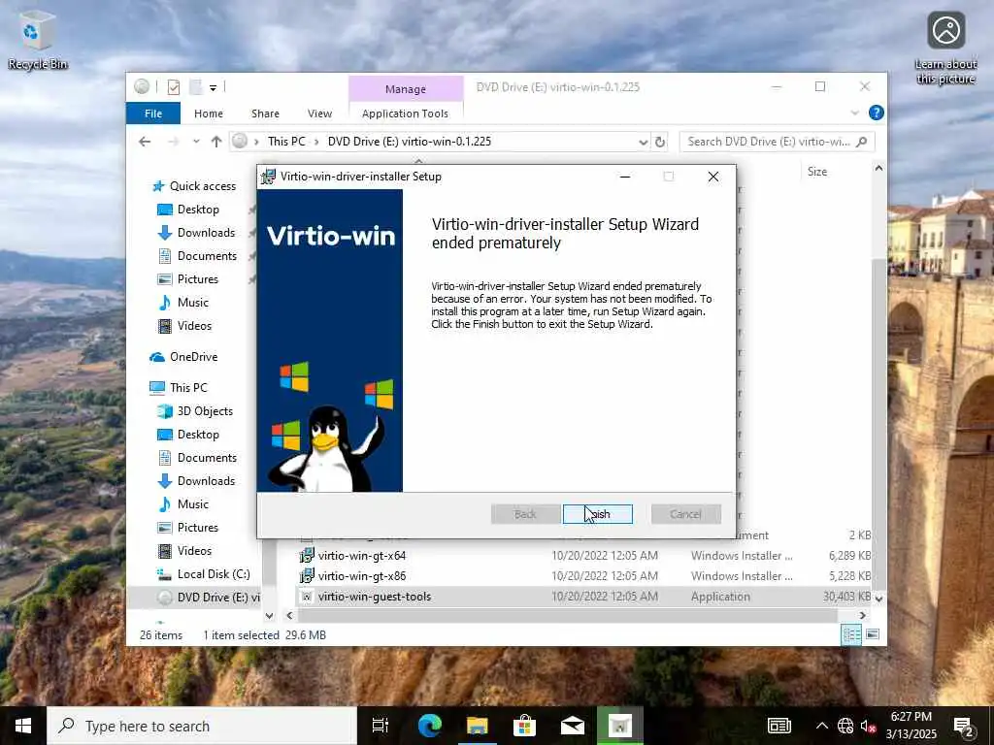The height and width of the screenshot is (745, 994).
Task: Click the Properties quick access toolbar icon
Action: pos(173,86)
